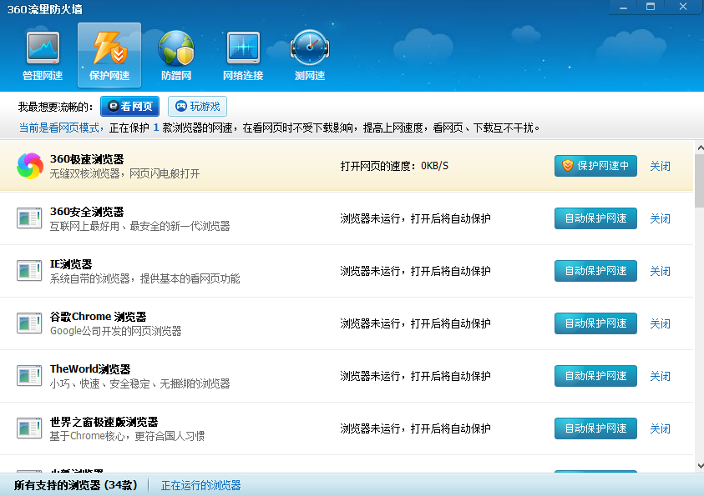Image resolution: width=704 pixels, height=496 pixels.
Task: Click the IE浏览器 row icon
Action: [x=29, y=271]
